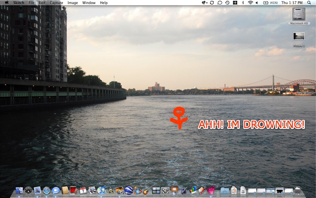Open the Home documents stack in Dock
This screenshot has width=316, height=198.
pyautogui.click(x=234, y=190)
